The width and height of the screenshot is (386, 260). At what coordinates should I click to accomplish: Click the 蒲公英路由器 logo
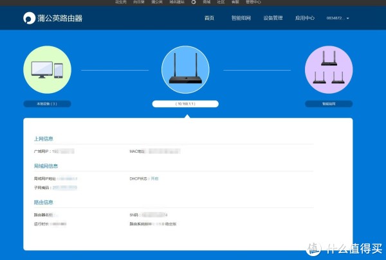53,18
